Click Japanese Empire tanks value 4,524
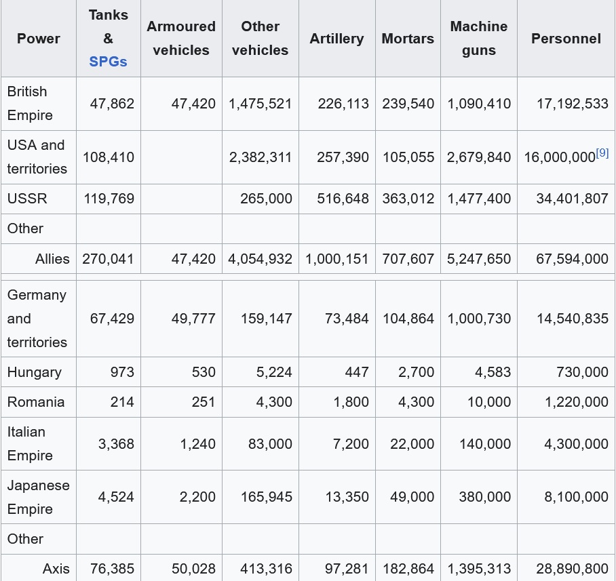This screenshot has width=616, height=581. pyautogui.click(x=116, y=497)
